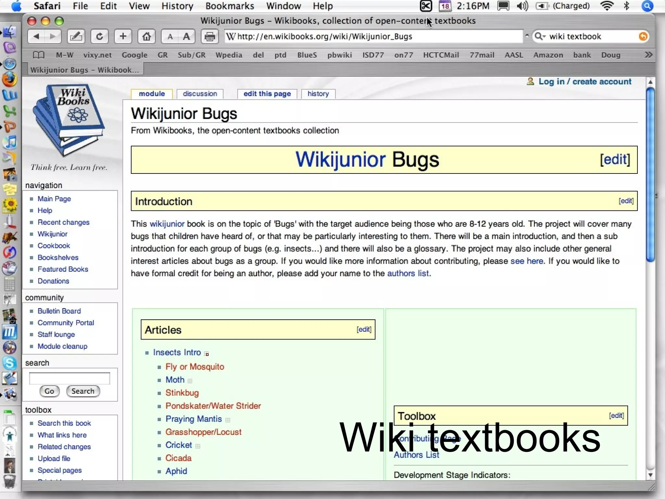Open the Fly or Mosquito article link
This screenshot has height=499, width=665.
point(195,366)
